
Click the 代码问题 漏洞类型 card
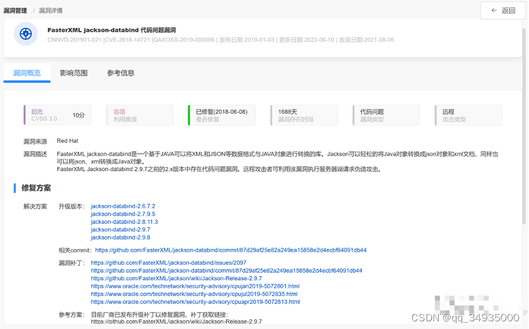[x=387, y=115]
